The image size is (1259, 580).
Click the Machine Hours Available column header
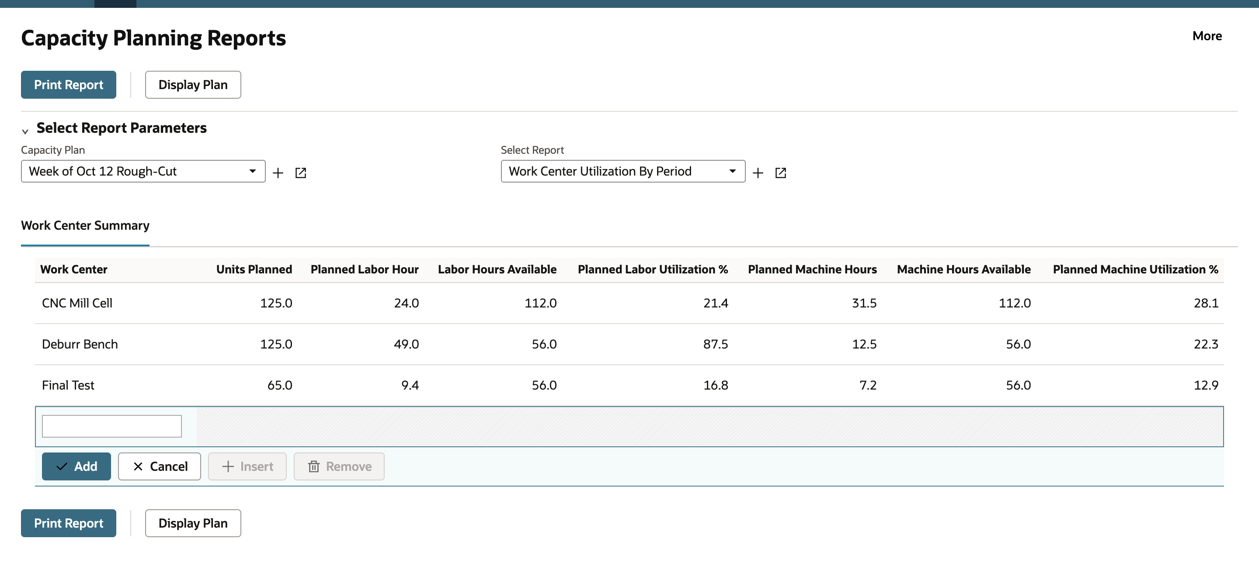pos(964,269)
